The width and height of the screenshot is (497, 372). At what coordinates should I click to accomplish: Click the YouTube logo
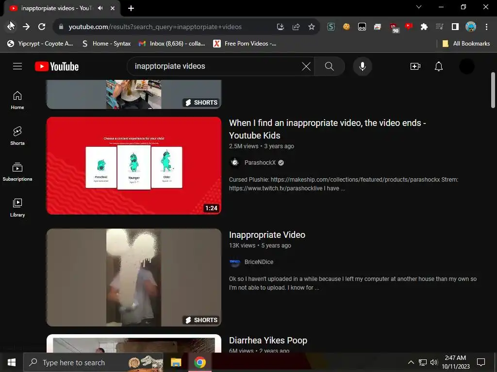coord(57,66)
